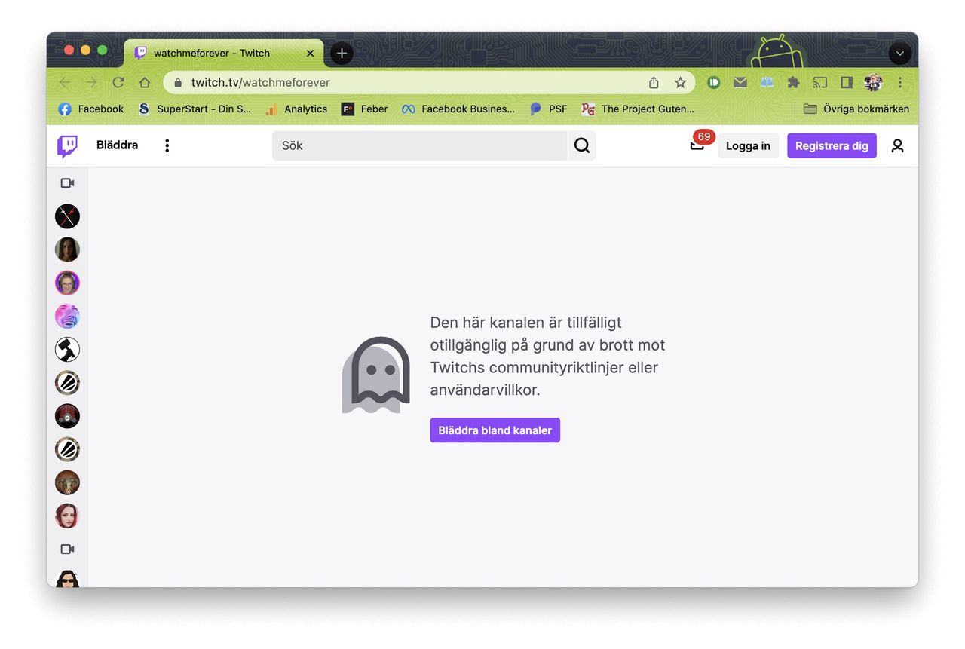
Task: Click the user profile icon
Action: [897, 145]
